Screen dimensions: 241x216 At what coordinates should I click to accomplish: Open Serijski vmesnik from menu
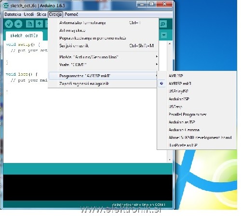tap(103, 46)
